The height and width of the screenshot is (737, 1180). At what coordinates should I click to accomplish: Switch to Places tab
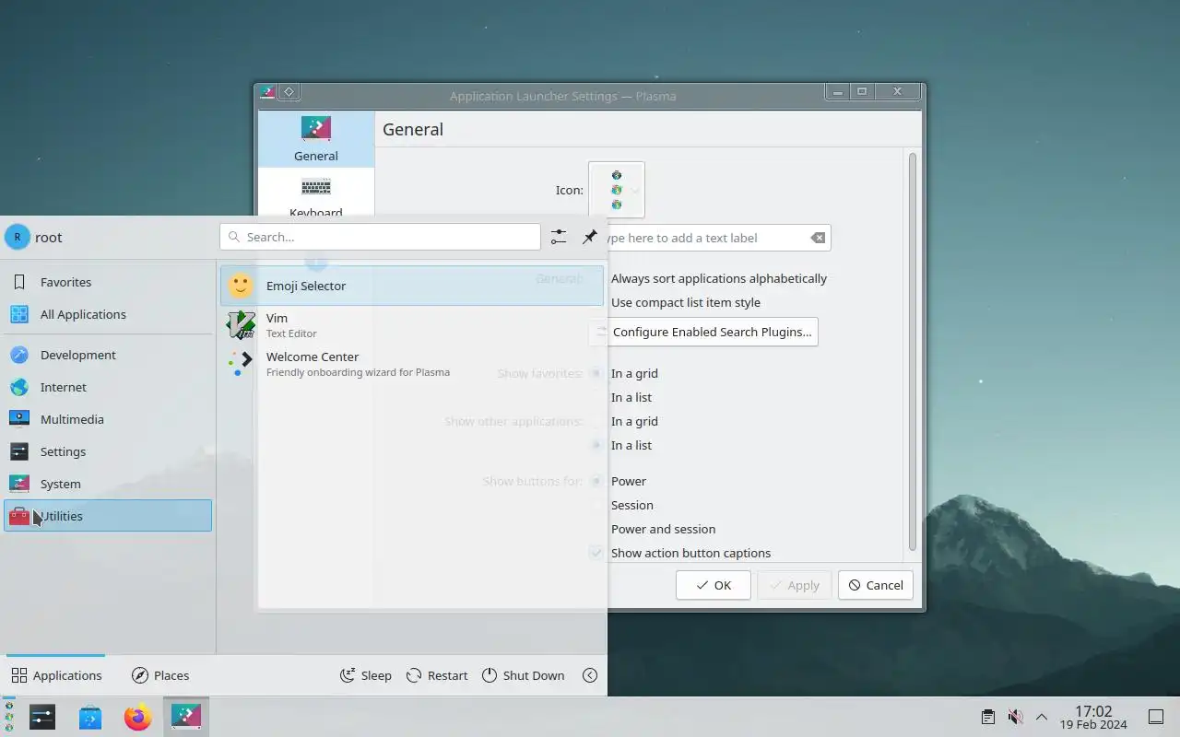tap(160, 675)
